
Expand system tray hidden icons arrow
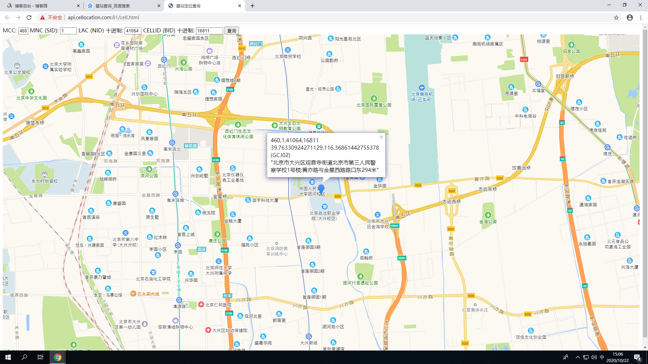(577, 357)
